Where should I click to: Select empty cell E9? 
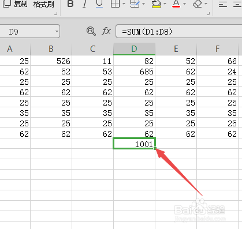(x=176, y=144)
